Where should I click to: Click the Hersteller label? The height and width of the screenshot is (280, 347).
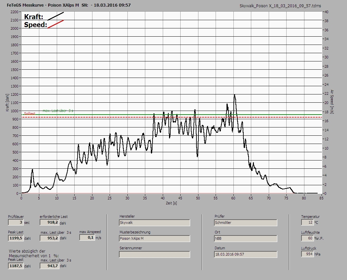click(127, 216)
